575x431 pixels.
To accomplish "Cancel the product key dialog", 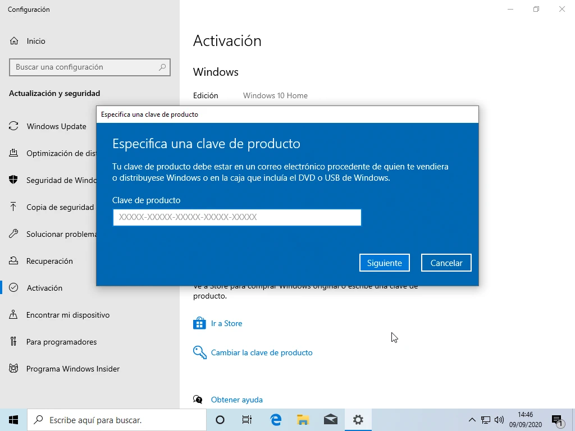I will 446,263.
